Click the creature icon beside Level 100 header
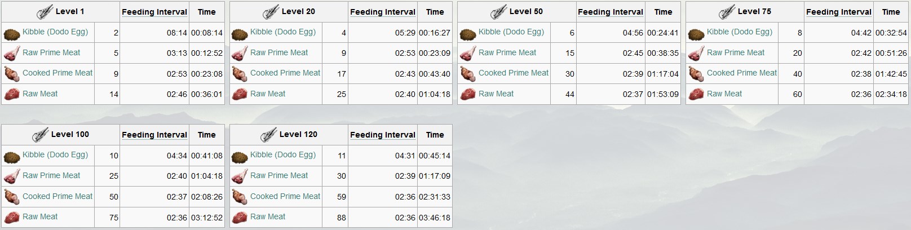The width and height of the screenshot is (911, 230). (41, 135)
